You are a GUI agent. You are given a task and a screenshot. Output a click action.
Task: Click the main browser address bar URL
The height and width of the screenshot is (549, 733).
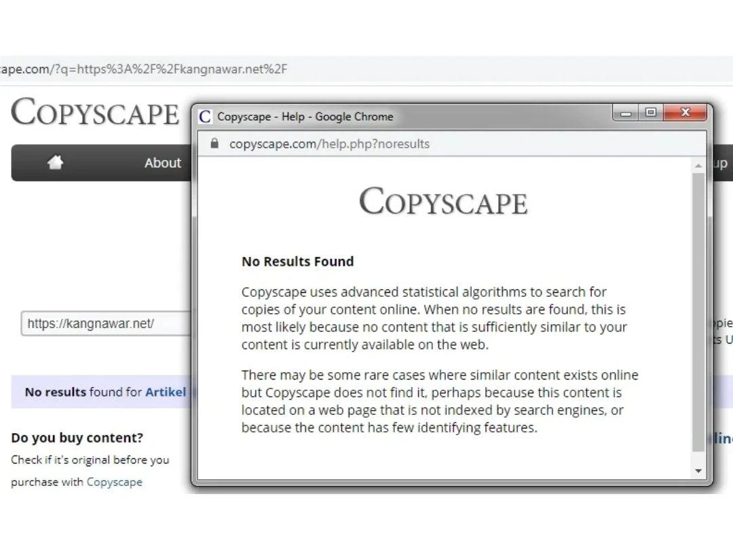[143, 69]
